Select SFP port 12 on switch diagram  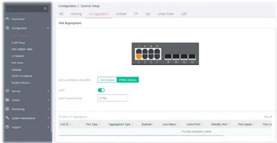(x=192, y=57)
